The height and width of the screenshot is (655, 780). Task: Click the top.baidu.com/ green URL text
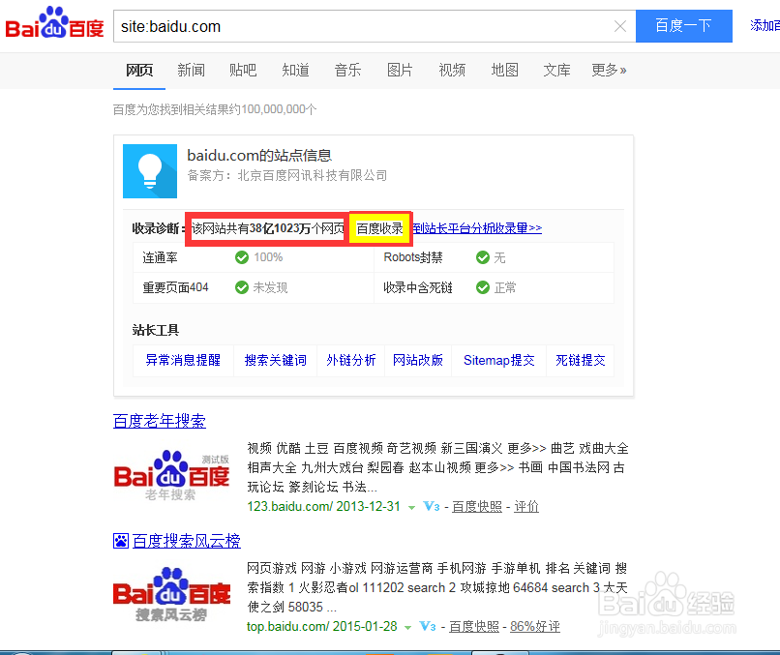click(x=288, y=626)
